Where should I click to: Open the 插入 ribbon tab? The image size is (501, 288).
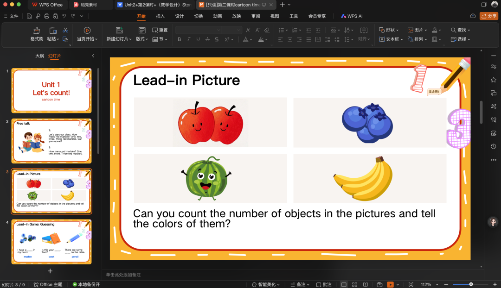point(160,16)
